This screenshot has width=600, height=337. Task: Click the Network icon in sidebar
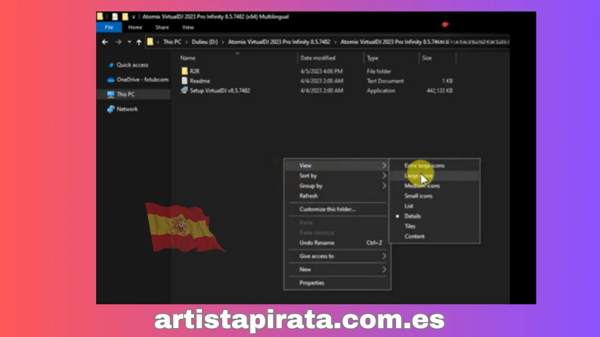click(111, 109)
